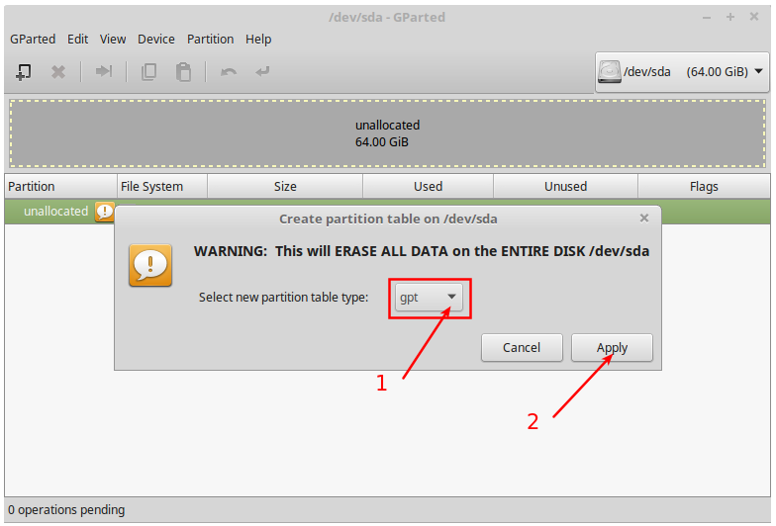Close the GParted window
The width and height of the screenshot is (776, 526).
point(754,17)
